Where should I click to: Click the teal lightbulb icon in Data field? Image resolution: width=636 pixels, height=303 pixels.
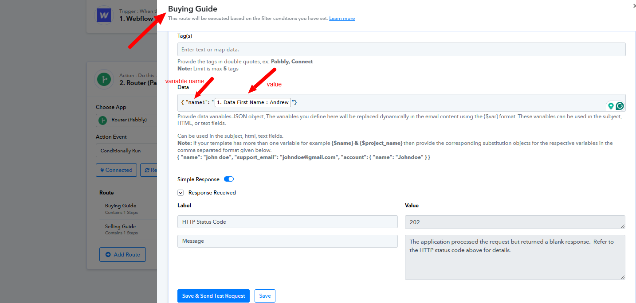[611, 106]
